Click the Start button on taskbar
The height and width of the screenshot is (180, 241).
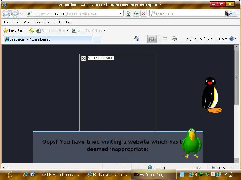click(10, 174)
